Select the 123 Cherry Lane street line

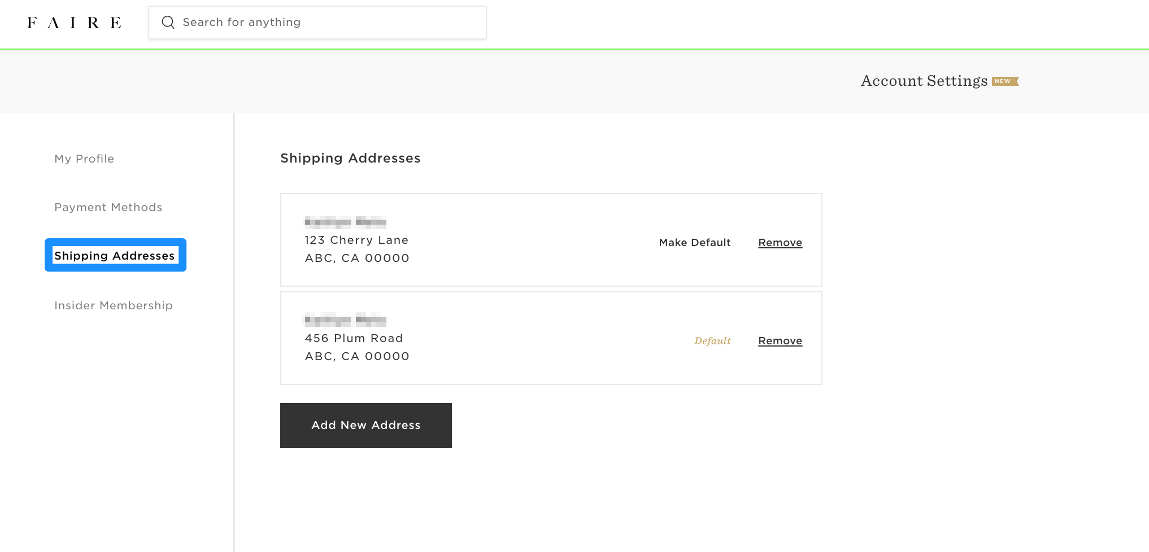click(356, 240)
